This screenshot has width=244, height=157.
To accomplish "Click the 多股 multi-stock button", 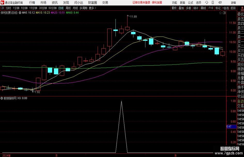I will pos(188,8).
